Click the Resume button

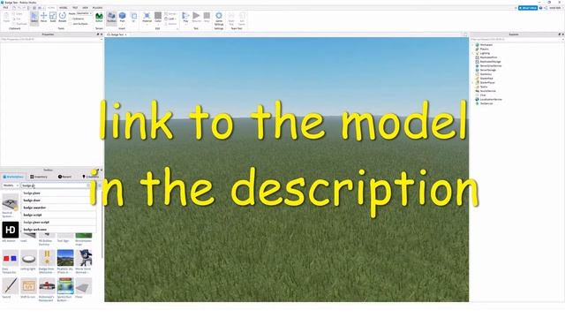pos(196,17)
